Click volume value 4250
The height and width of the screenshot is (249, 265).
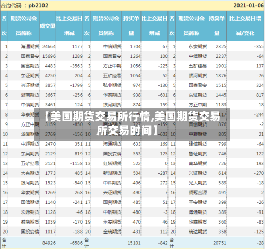pyautogui.click(x=50, y=76)
